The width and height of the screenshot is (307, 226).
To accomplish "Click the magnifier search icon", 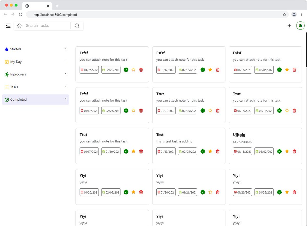I will click(x=77, y=26).
